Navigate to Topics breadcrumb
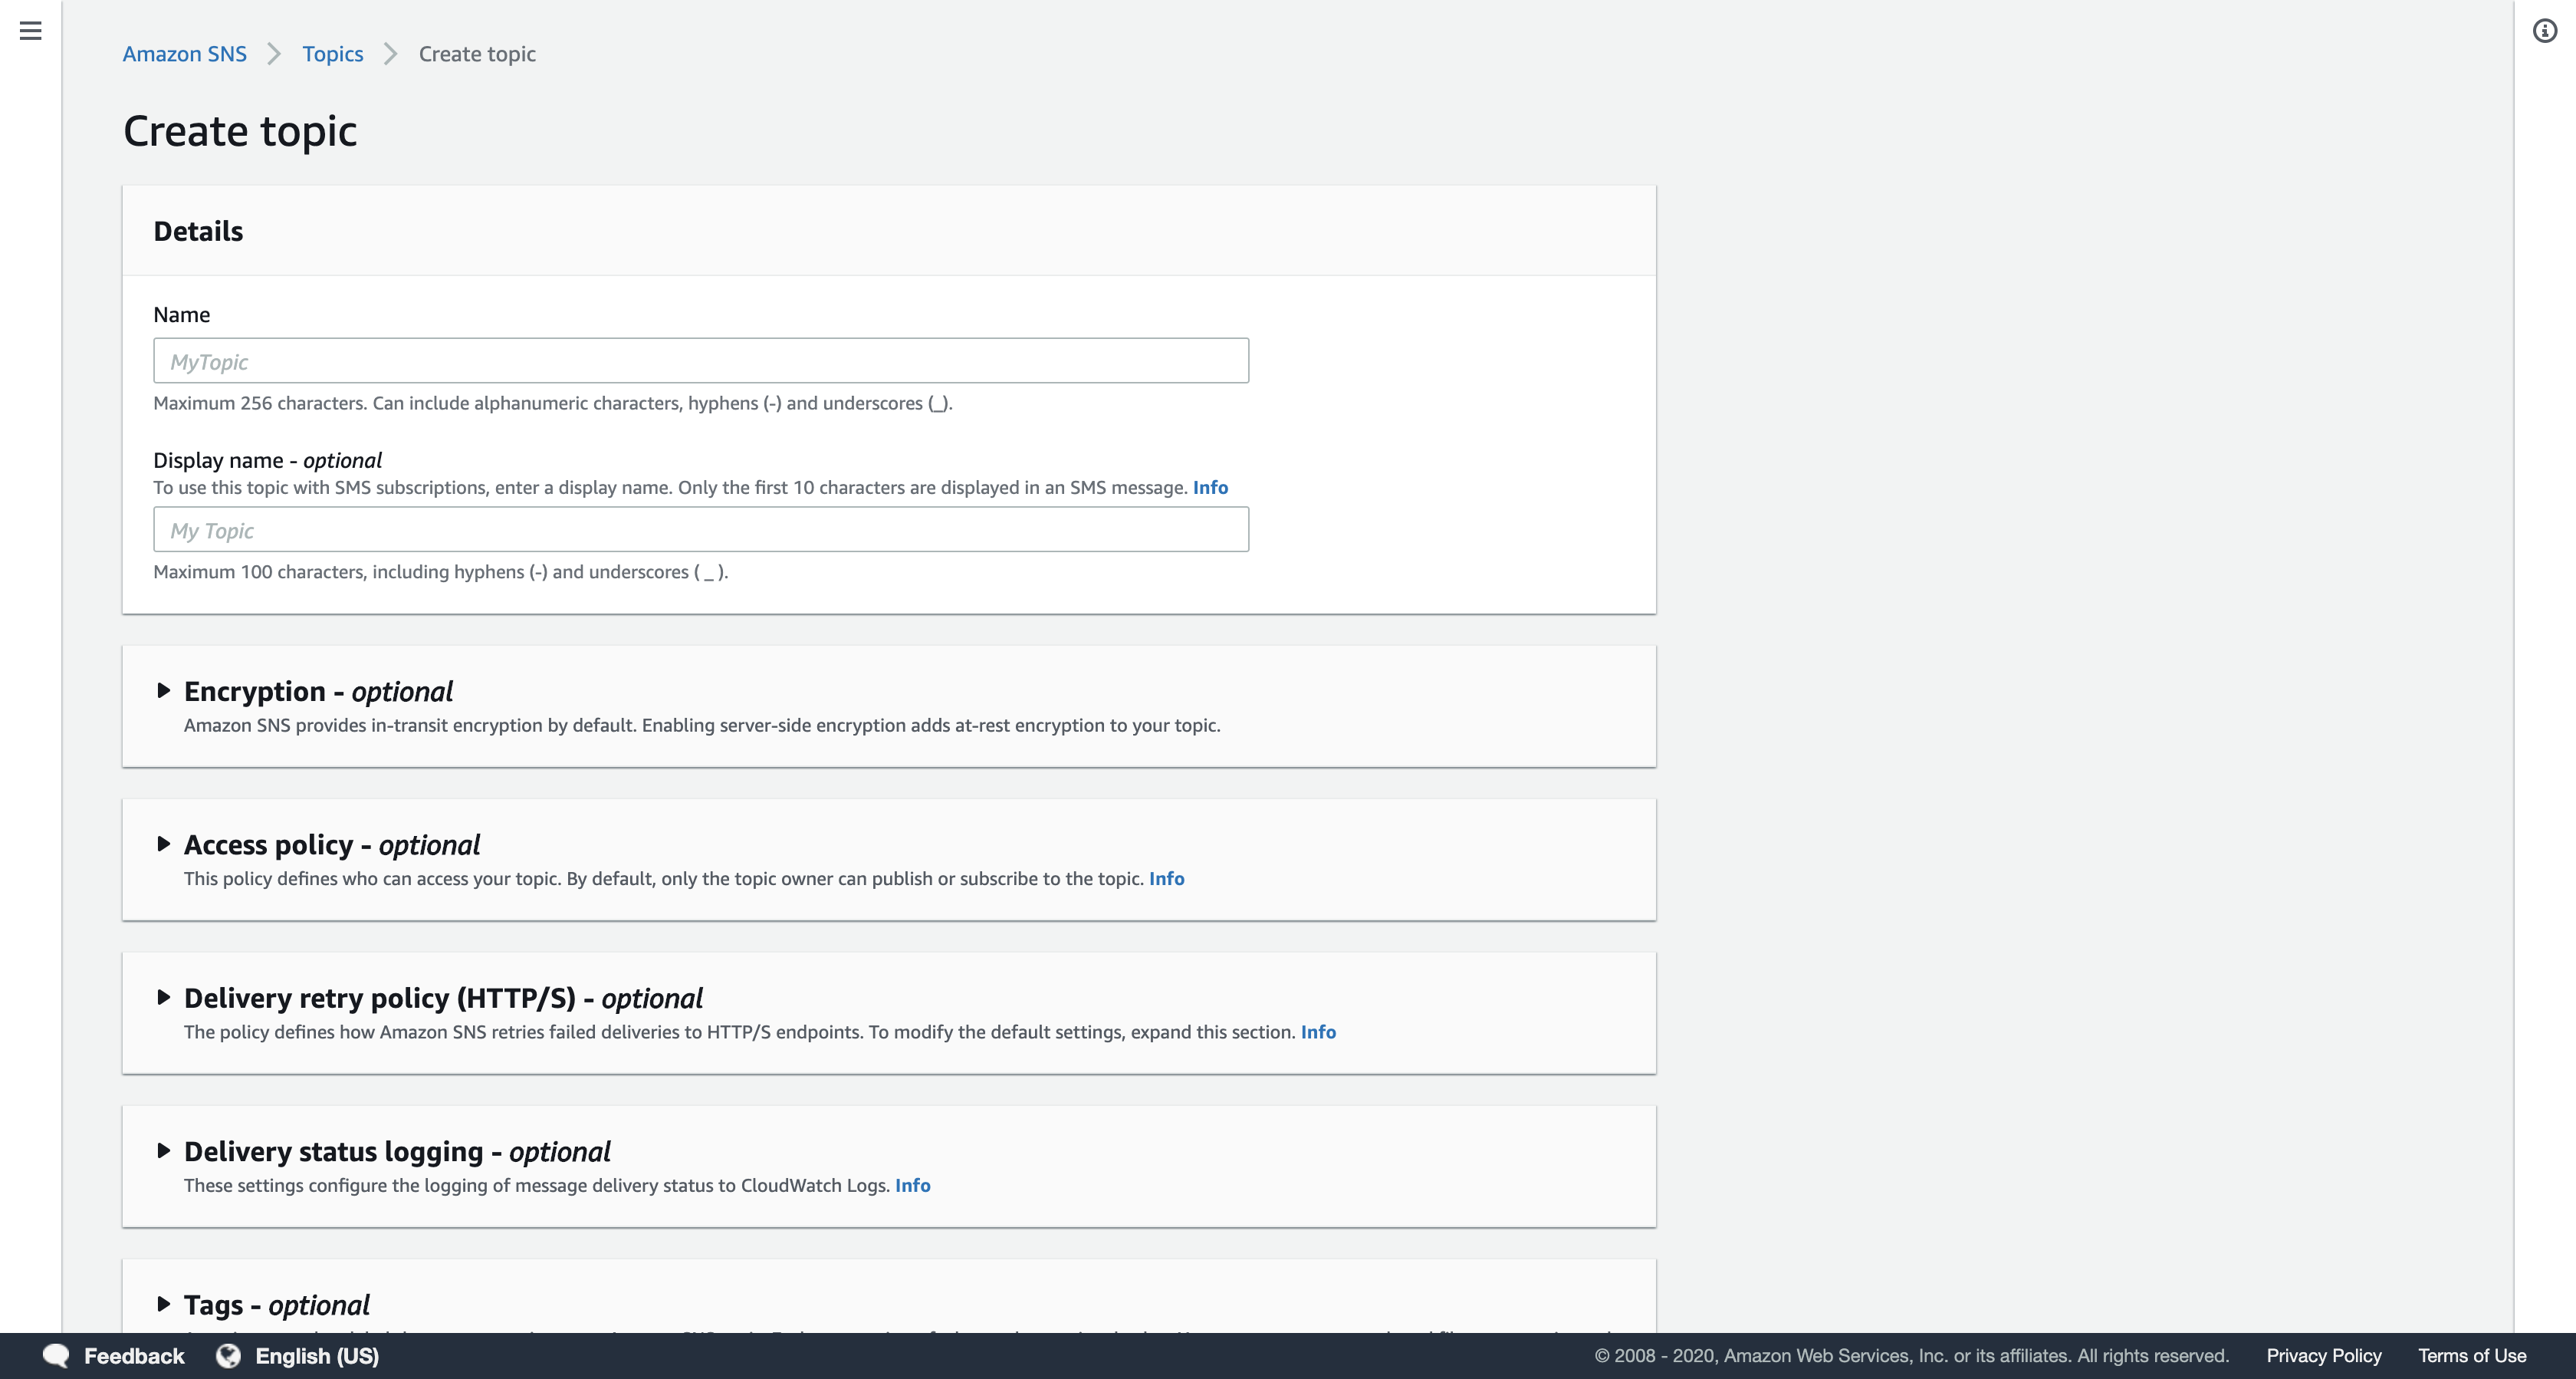The height and width of the screenshot is (1379, 2576). [332, 54]
